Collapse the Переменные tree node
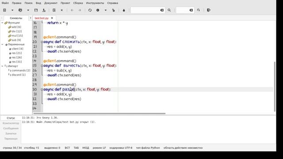 pyautogui.click(x=2, y=44)
